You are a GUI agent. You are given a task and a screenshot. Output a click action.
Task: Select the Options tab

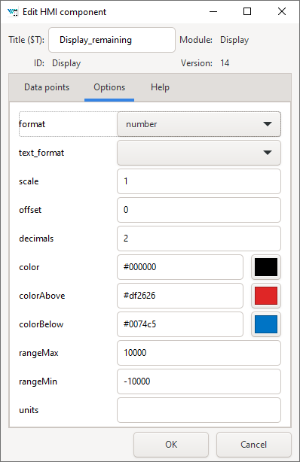(x=109, y=87)
